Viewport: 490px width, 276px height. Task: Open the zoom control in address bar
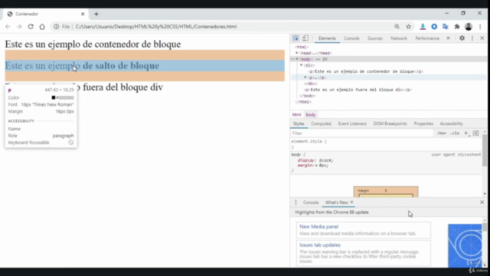pyautogui.click(x=397, y=27)
